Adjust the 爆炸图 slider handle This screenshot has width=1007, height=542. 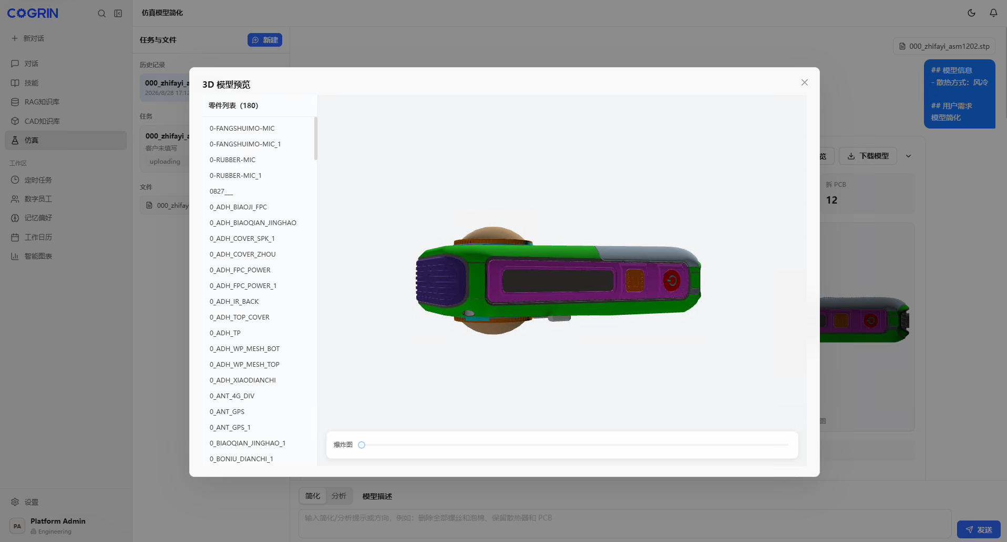362,445
